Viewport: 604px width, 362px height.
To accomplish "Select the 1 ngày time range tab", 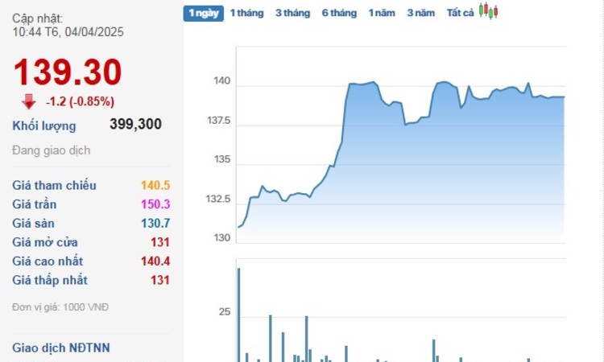I will click(204, 13).
